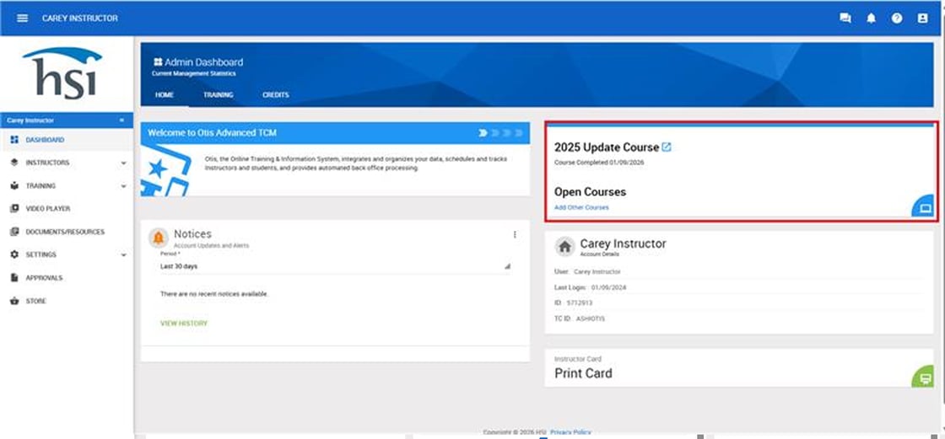
Task: Advance the welcome banner using first arrow
Action: [483, 132]
